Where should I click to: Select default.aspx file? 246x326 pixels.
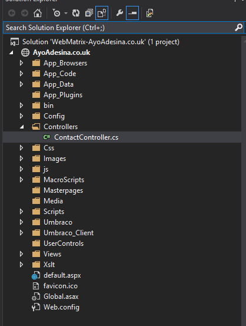point(62,275)
